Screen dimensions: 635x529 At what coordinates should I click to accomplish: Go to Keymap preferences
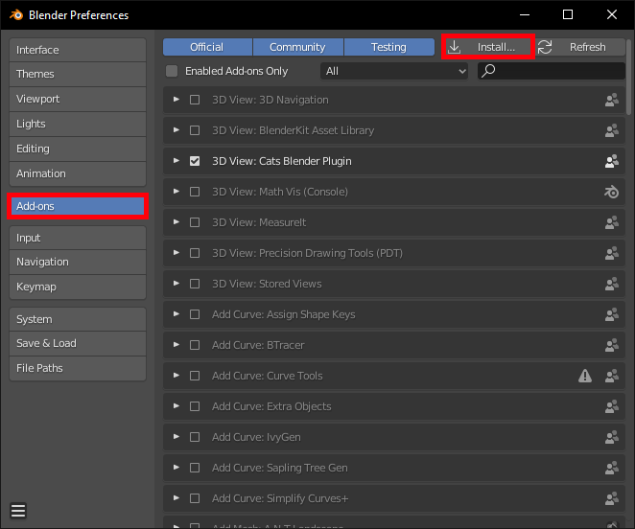78,287
